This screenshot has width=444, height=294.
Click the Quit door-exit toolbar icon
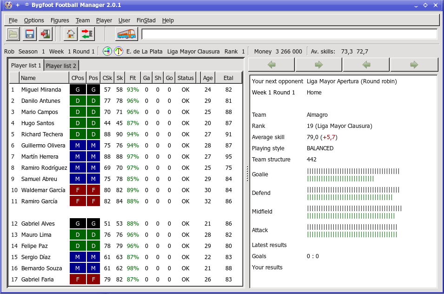[x=46, y=34]
